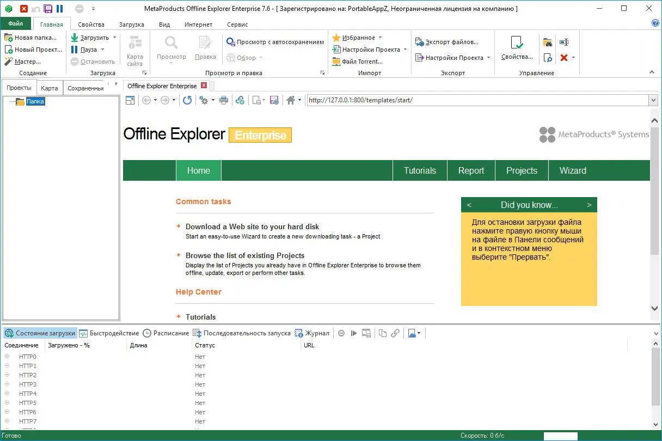Click the address bar URL field
Screen dimensions: 662x441
tap(477, 100)
